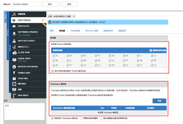This screenshot has width=183, height=124.
Task: Switch to the 批处理文件 tab
Action: click(x=108, y=31)
